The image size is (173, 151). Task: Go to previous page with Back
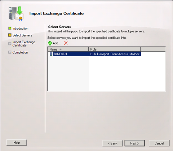[x=113, y=143]
